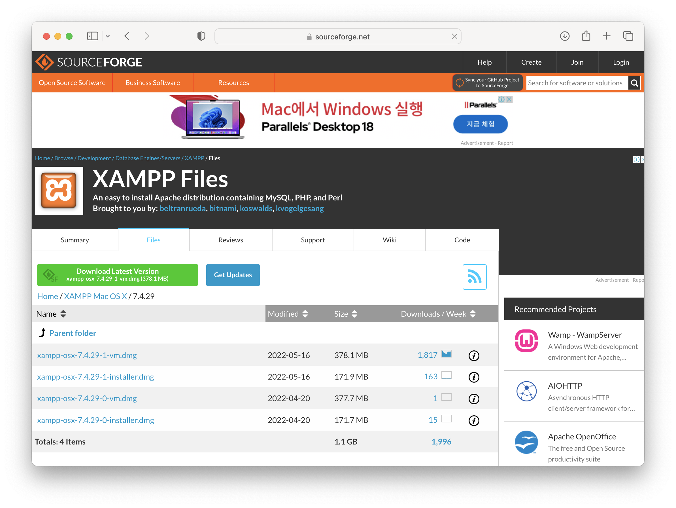The image size is (676, 508).
Task: Open the Business Software menu
Action: click(x=152, y=83)
